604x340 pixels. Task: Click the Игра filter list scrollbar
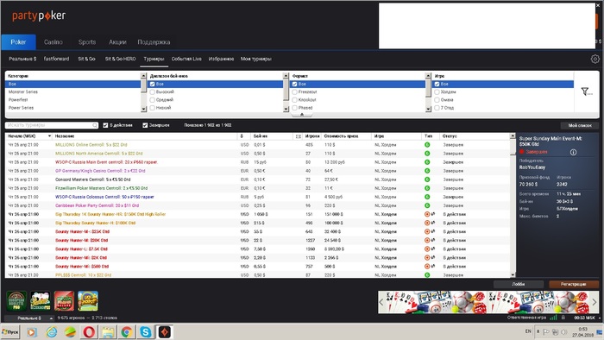pyautogui.click(x=428, y=92)
